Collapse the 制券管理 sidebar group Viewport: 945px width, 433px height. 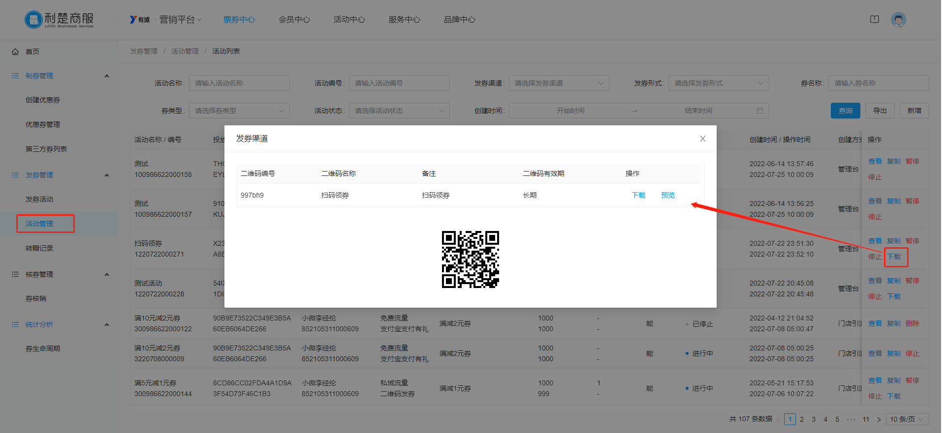(107, 76)
